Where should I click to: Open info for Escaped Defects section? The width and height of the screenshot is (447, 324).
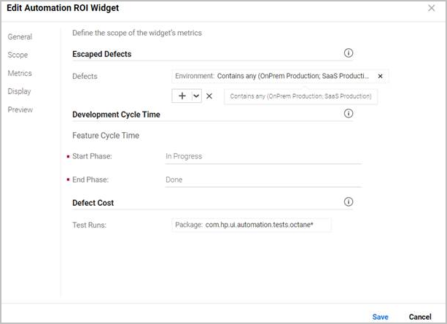(348, 53)
